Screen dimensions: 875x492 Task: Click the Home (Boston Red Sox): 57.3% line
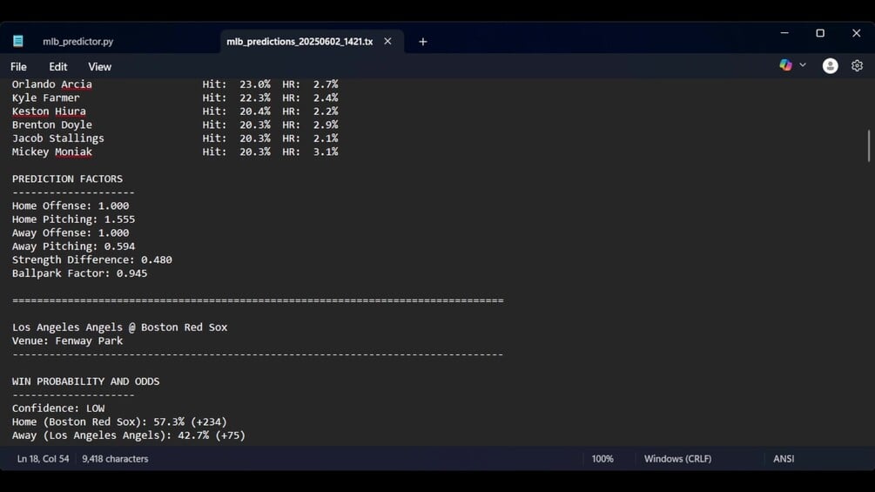[x=119, y=421]
